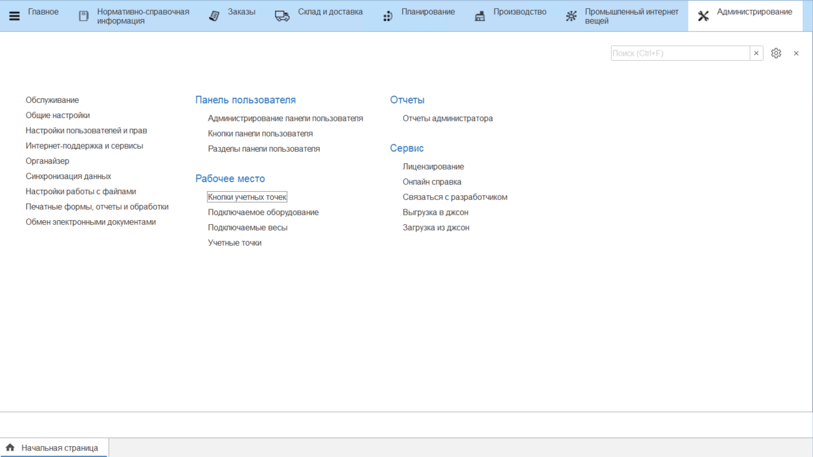
Task: Click into the Поиск search field
Action: pos(680,53)
